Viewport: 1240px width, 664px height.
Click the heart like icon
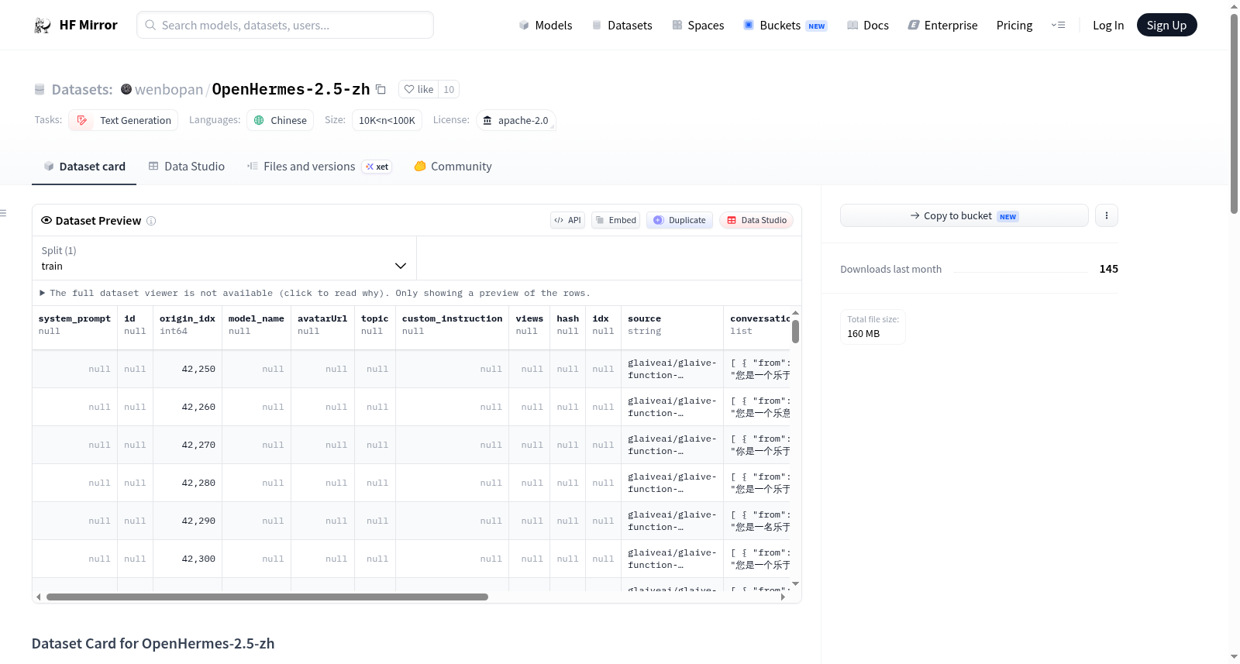click(x=409, y=89)
